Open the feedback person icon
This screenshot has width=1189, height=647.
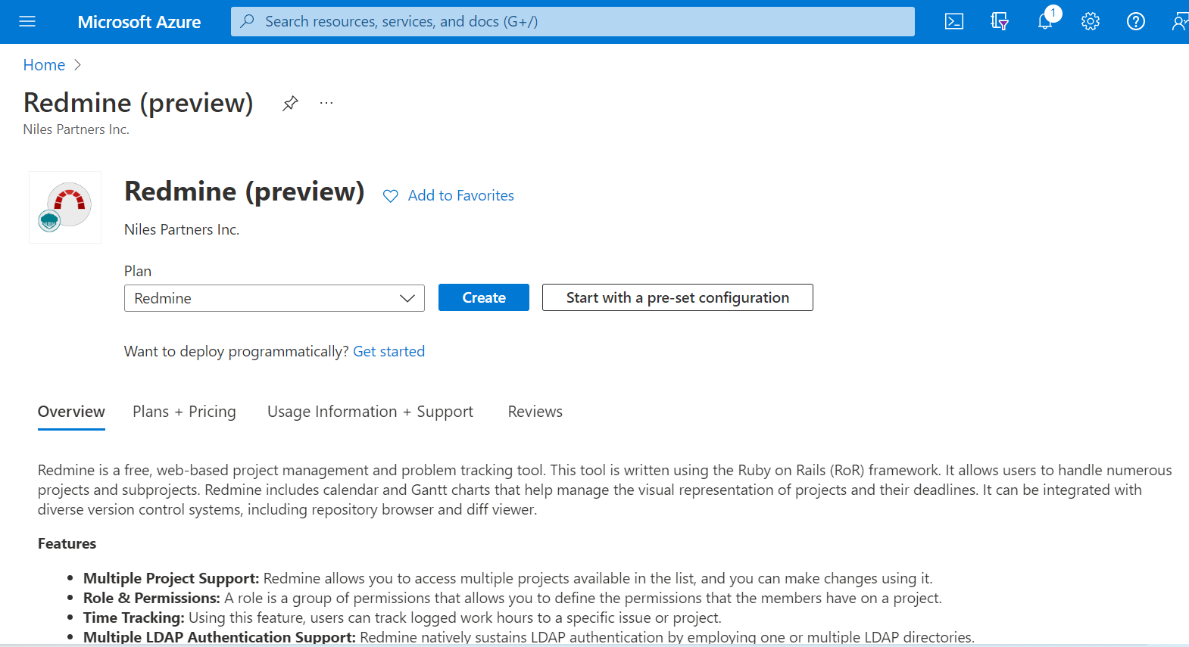point(1179,21)
